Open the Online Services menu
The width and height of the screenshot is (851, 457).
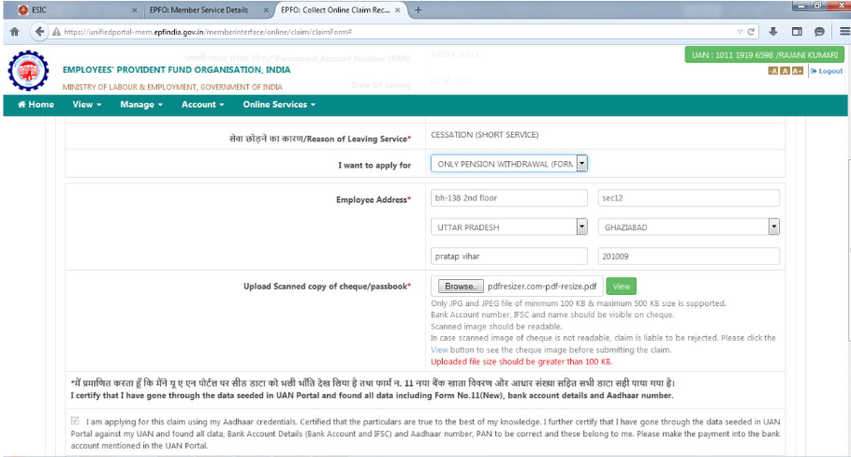(279, 105)
